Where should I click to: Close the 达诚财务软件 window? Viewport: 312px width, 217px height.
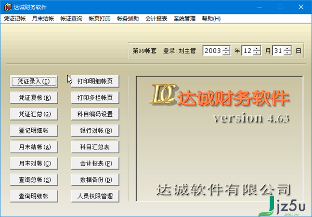click(x=301, y=7)
